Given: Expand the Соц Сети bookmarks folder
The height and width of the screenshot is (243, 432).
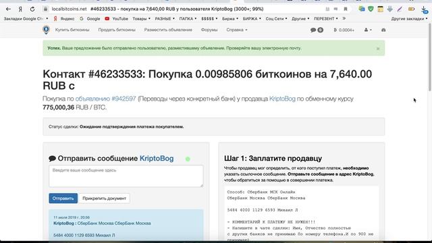Looking at the screenshot, I should [276, 19].
